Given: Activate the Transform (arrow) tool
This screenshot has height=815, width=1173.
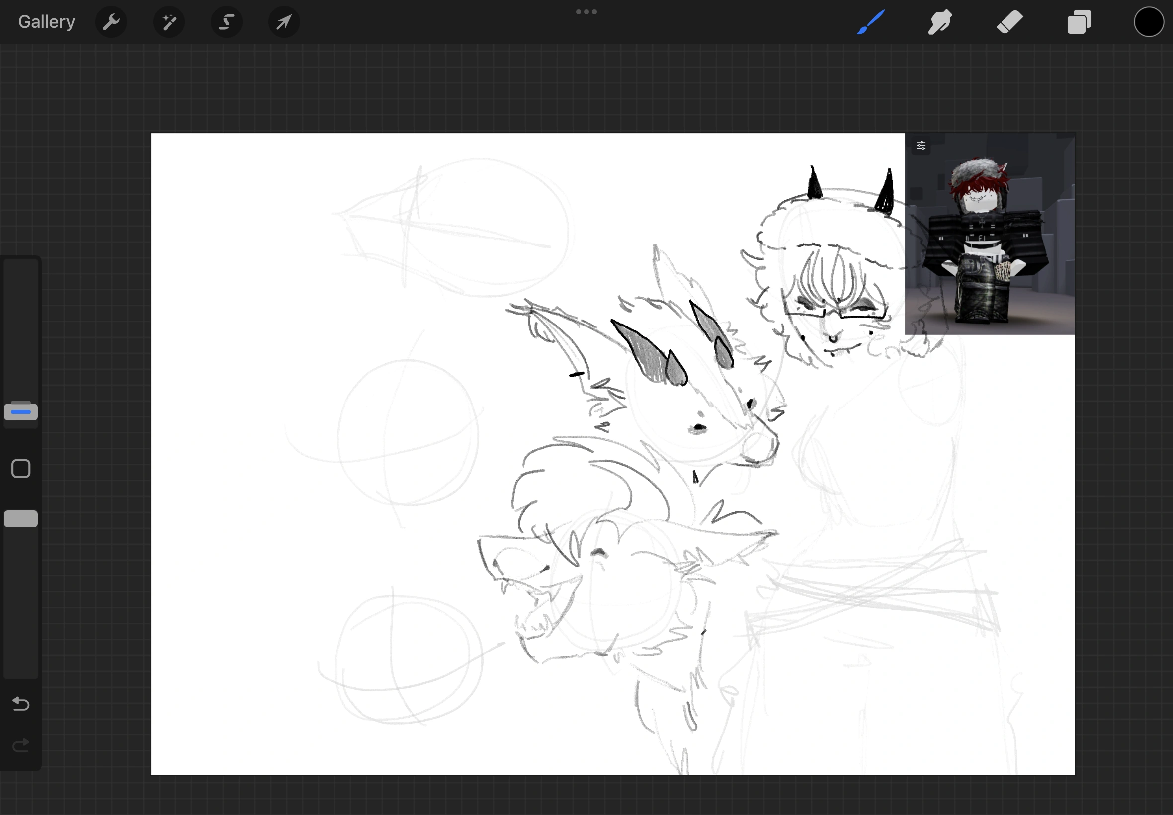Looking at the screenshot, I should [284, 21].
